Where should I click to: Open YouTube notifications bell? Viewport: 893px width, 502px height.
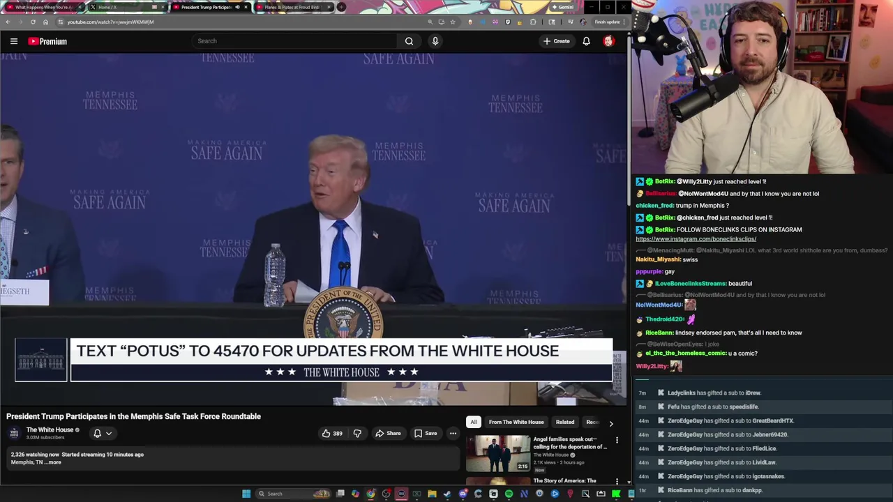(586, 41)
